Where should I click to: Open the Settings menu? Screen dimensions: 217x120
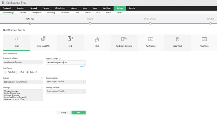120,8
